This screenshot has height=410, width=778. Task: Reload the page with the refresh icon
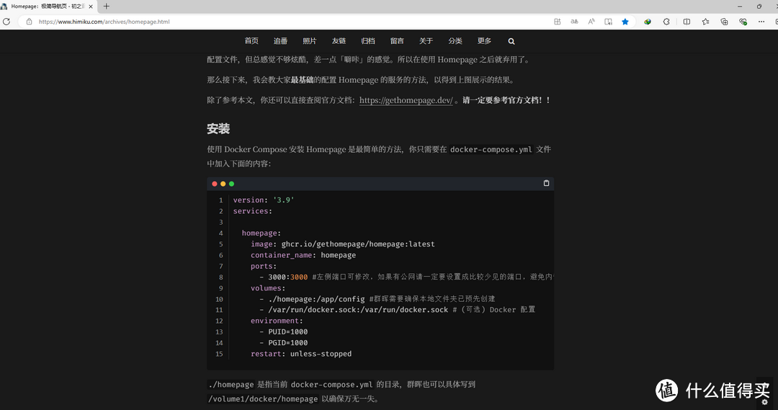point(6,22)
